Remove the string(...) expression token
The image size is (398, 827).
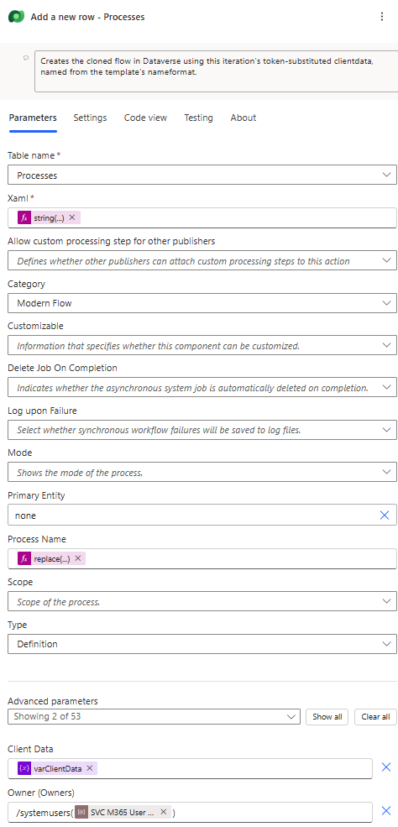point(72,217)
